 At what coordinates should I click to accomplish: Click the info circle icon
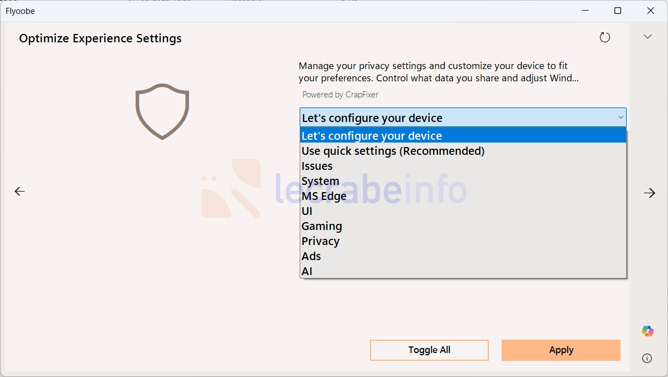(x=647, y=358)
